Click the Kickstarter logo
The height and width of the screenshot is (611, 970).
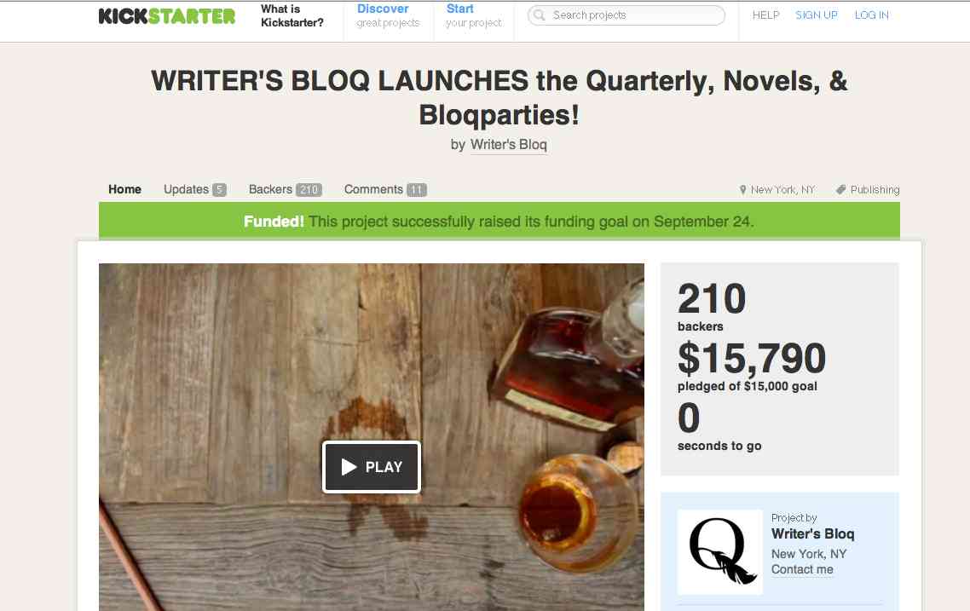[x=167, y=16]
